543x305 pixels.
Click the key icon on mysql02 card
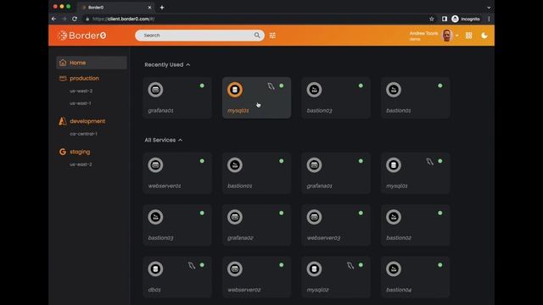(x=350, y=265)
